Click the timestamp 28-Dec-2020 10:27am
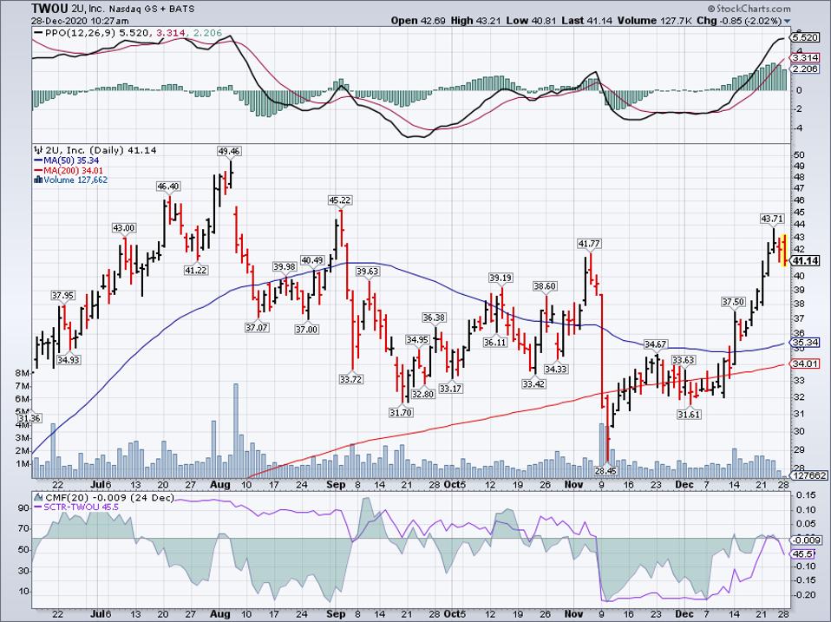This screenshot has width=831, height=622. [x=80, y=21]
